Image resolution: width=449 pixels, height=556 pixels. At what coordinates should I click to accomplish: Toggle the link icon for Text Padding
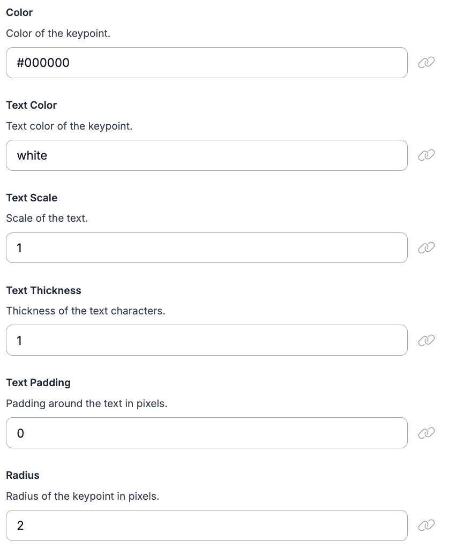pos(426,433)
